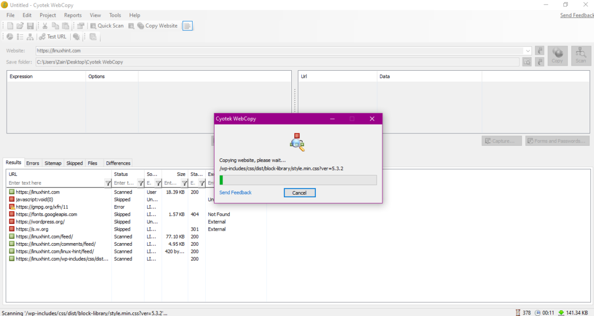Switch to the Sitemap tab
This screenshot has height=316, width=594.
pos(53,163)
